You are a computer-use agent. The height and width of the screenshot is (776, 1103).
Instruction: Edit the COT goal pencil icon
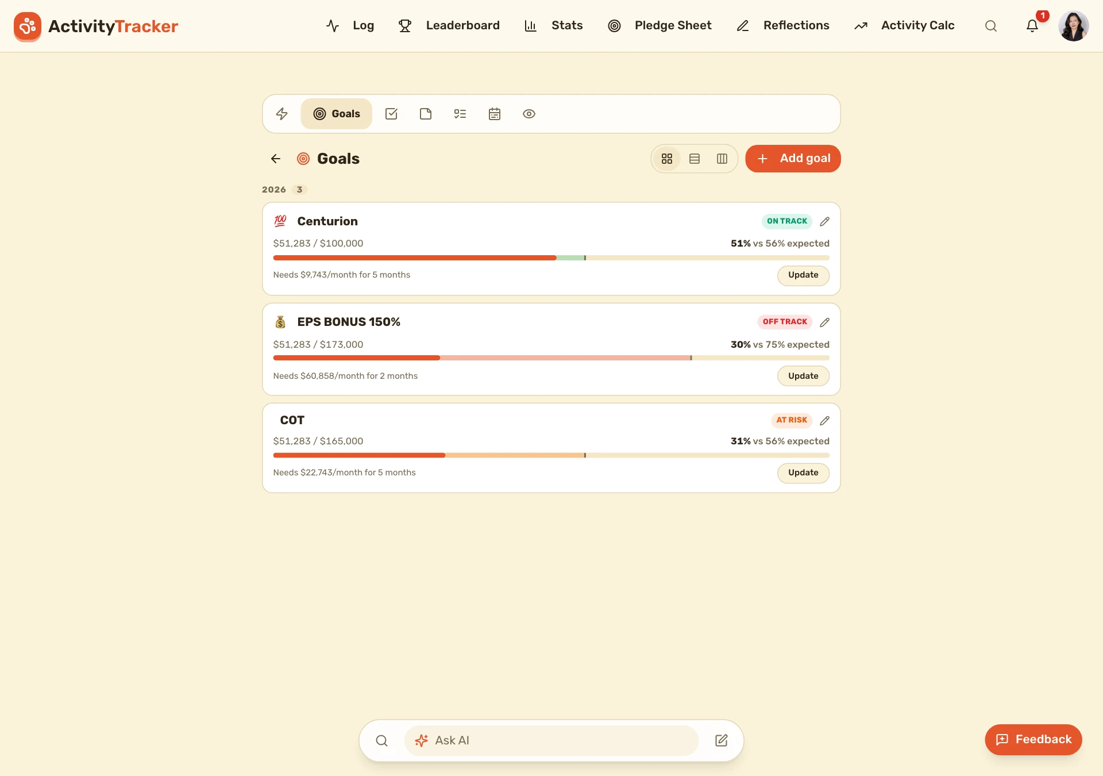824,420
